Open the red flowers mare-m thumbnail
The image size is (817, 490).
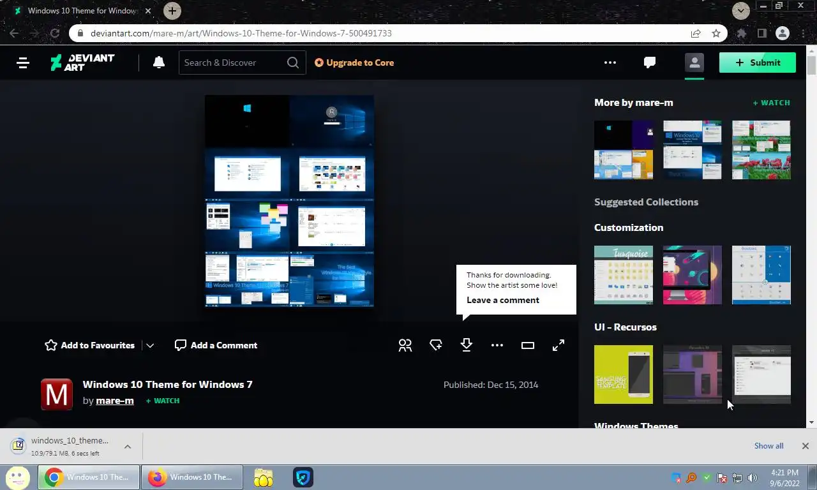761,150
